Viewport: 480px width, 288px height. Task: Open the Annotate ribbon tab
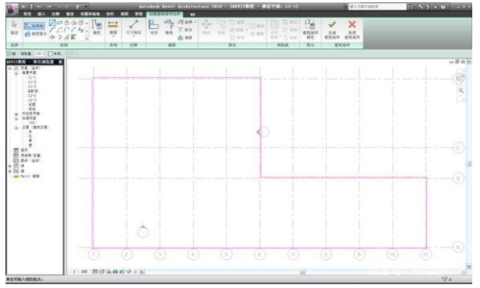(55, 14)
